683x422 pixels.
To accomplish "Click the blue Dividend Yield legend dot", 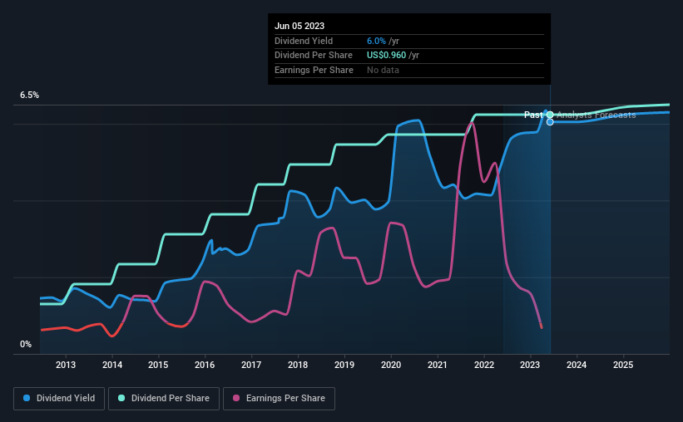I will click(x=27, y=398).
